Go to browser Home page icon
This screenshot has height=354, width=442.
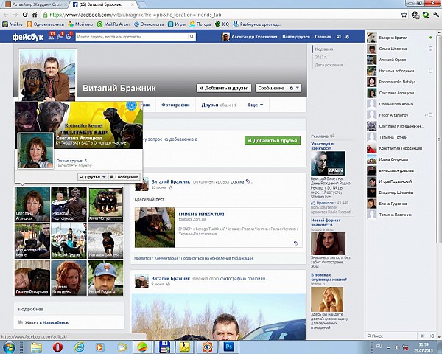[x=35, y=15]
